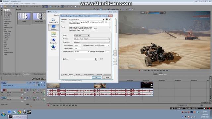Image resolution: width=212 pixels, height=119 pixels.
Task: Select Desktop location in Render As
Action: [x=53, y=27]
